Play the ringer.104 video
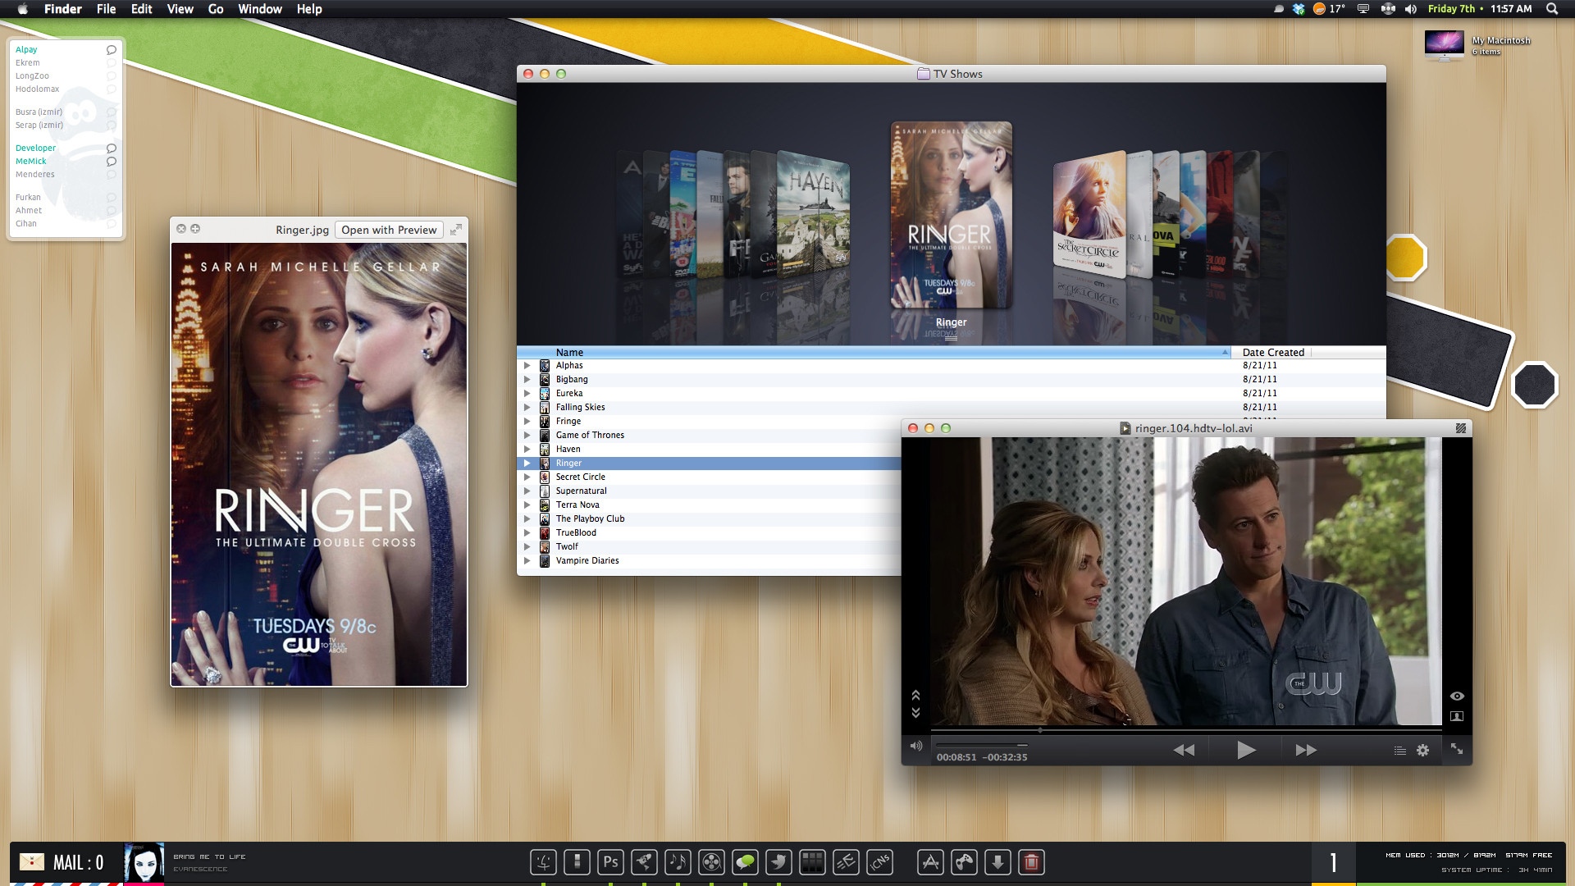 tap(1246, 750)
